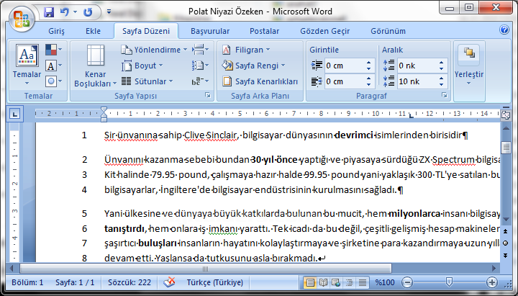The height and width of the screenshot is (296, 518).
Task: Decrease left indent with down arrow
Action: (x=368, y=69)
